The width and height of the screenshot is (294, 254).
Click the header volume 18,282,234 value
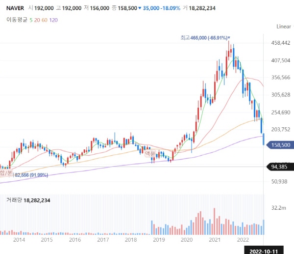[x=202, y=8]
